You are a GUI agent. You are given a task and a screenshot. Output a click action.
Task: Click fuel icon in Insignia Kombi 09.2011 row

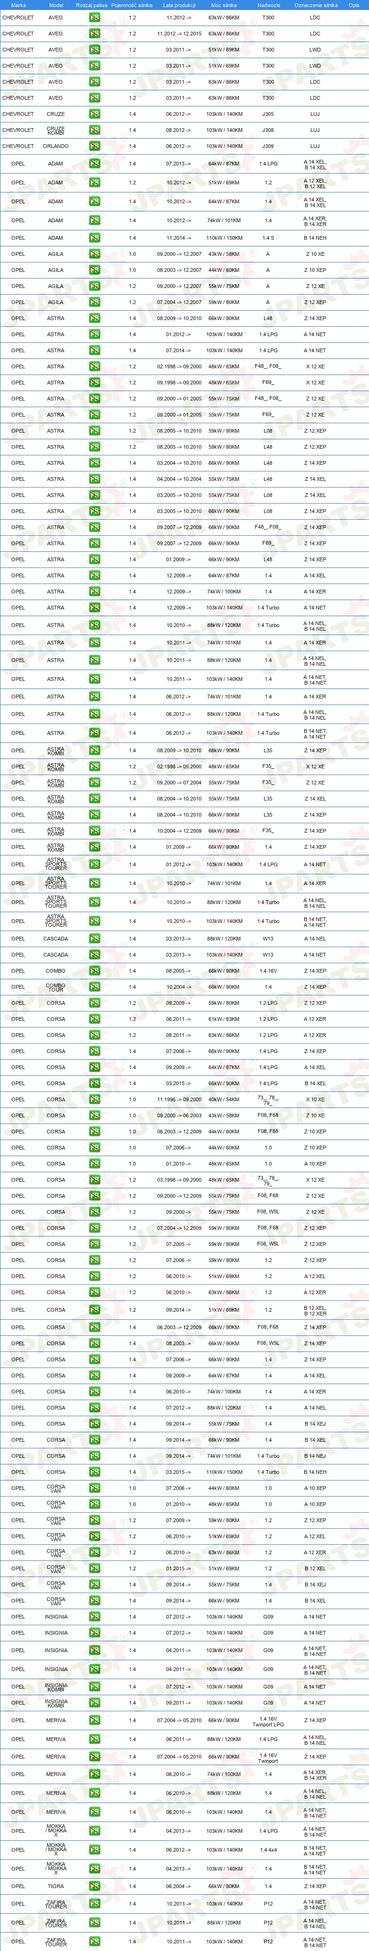(x=94, y=1703)
